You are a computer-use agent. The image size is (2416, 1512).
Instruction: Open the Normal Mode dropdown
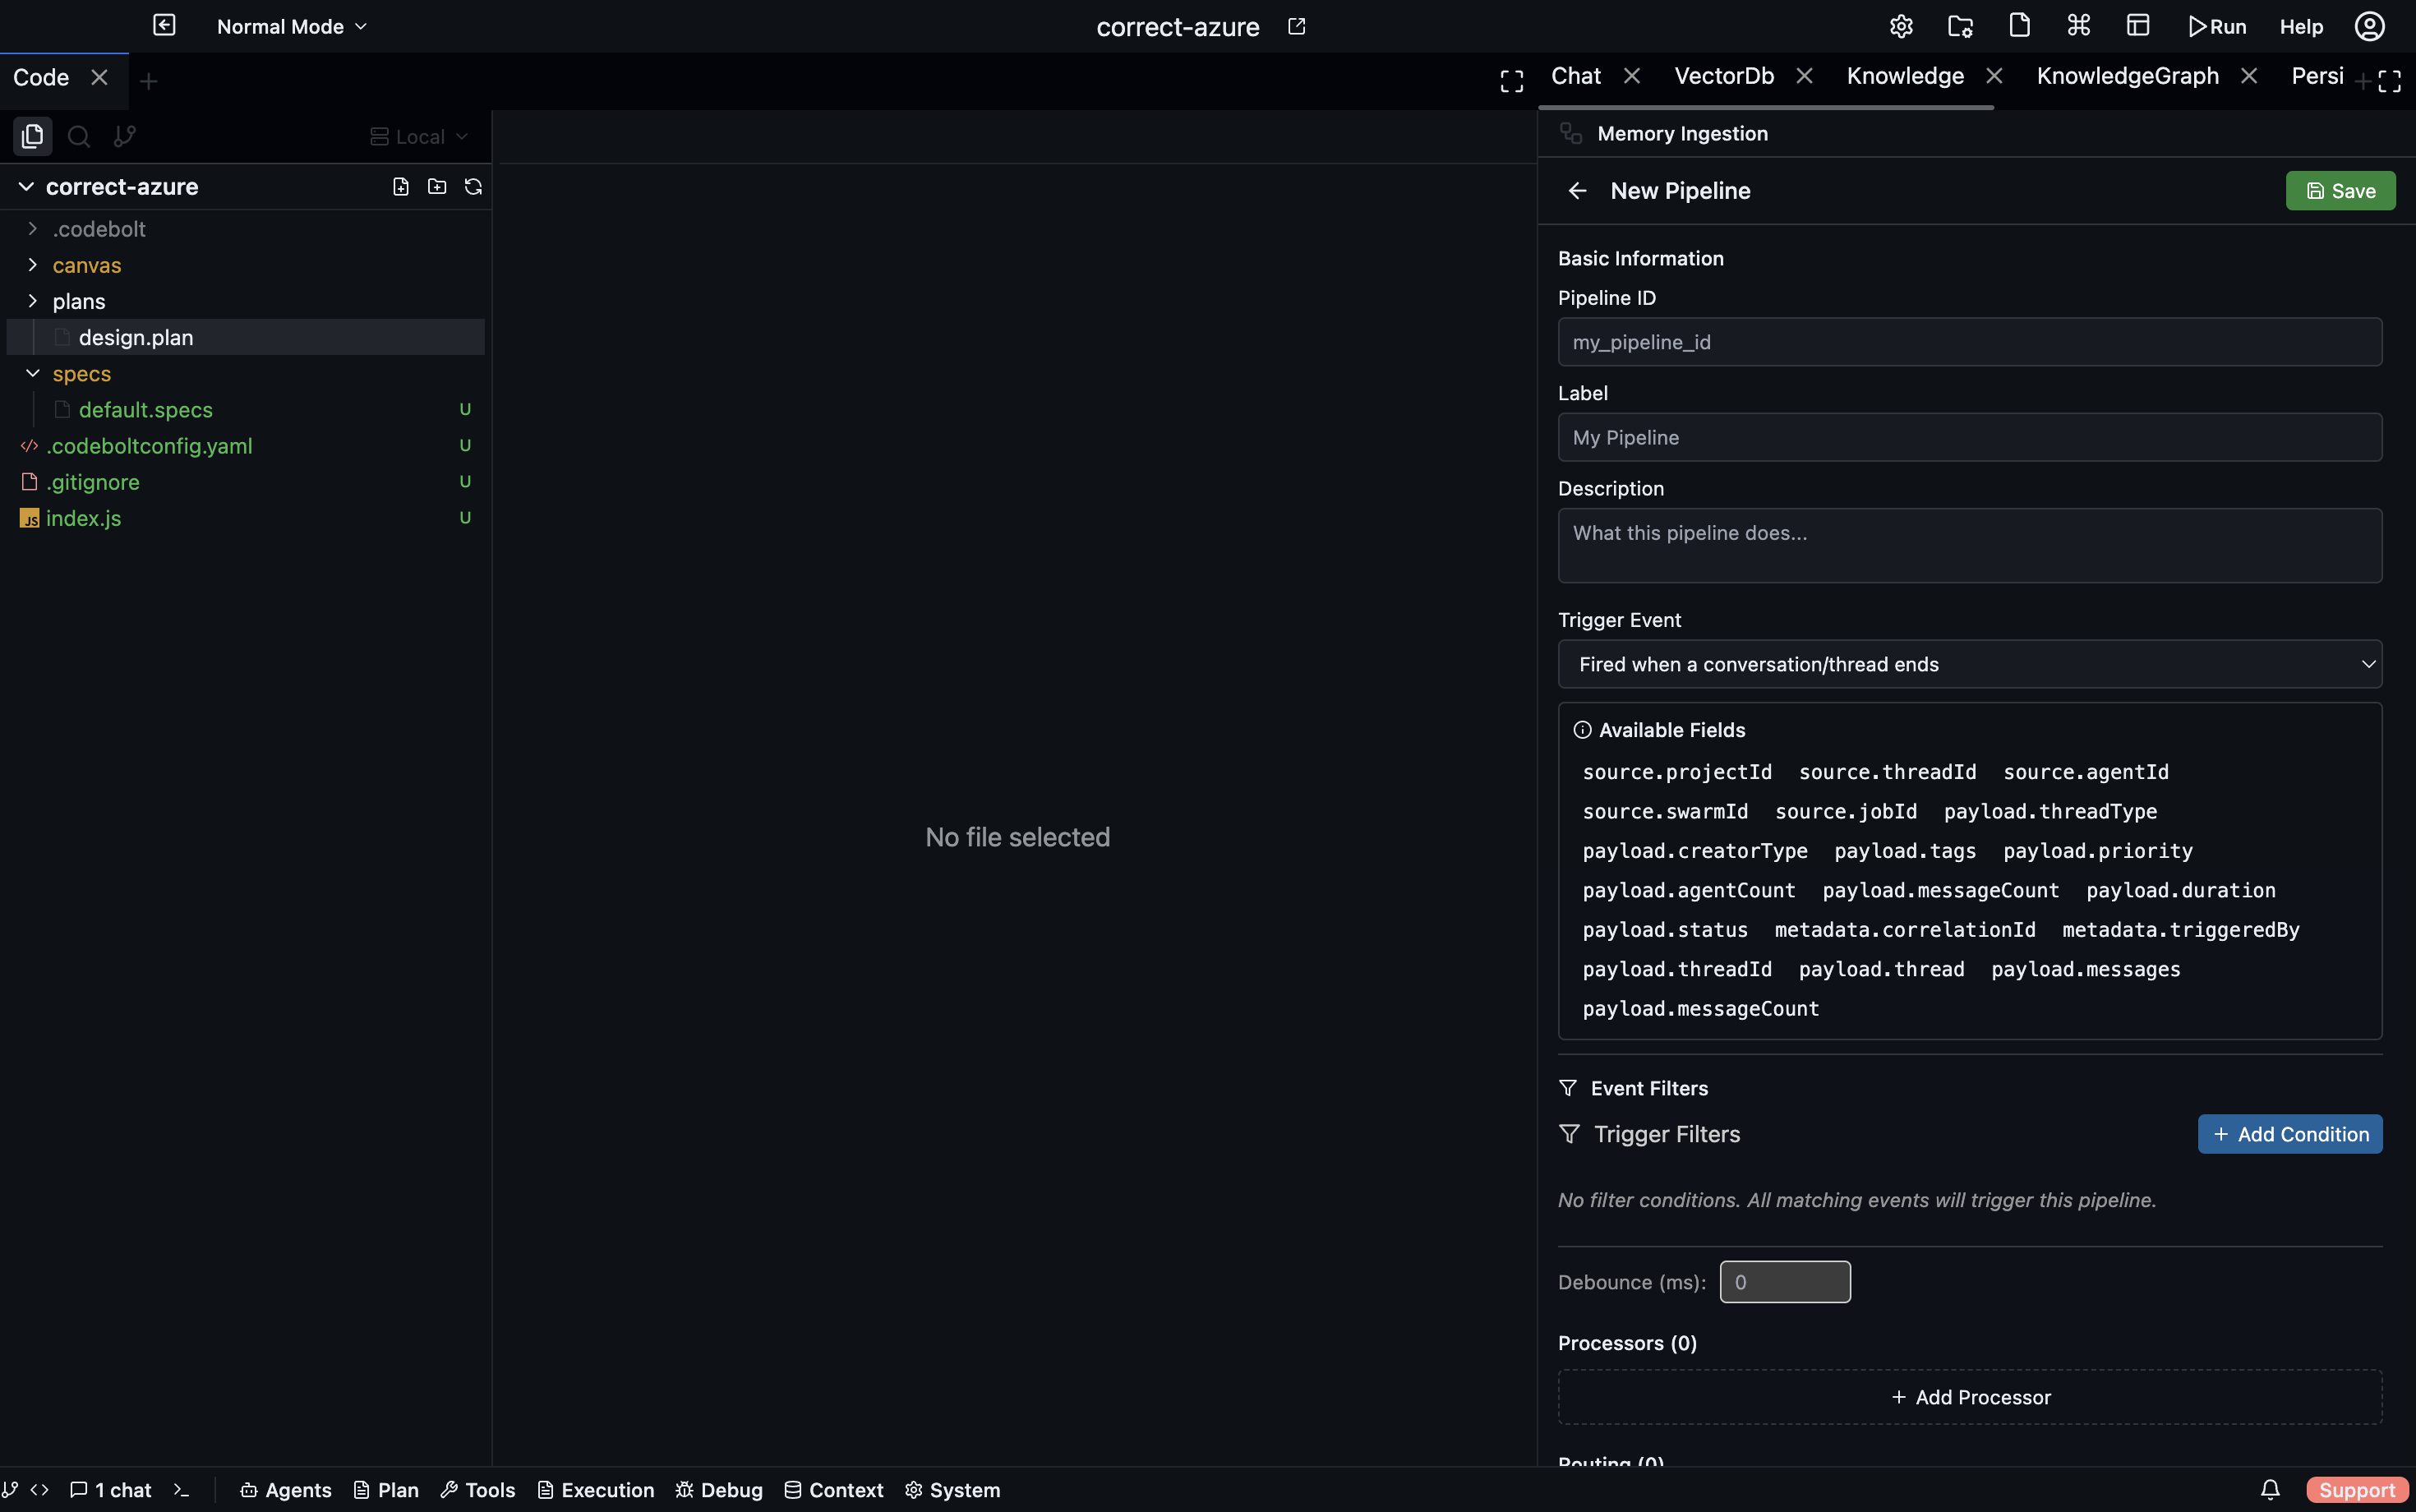point(292,27)
